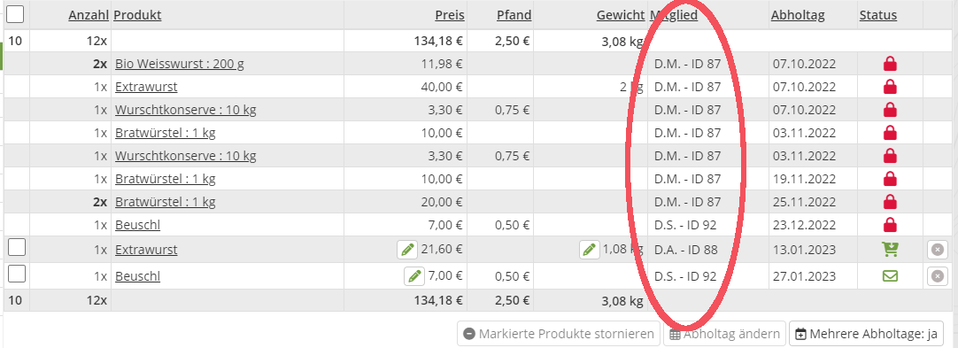Open Bio Weisswurst : 200 g product link
The image size is (958, 348).
pos(180,64)
